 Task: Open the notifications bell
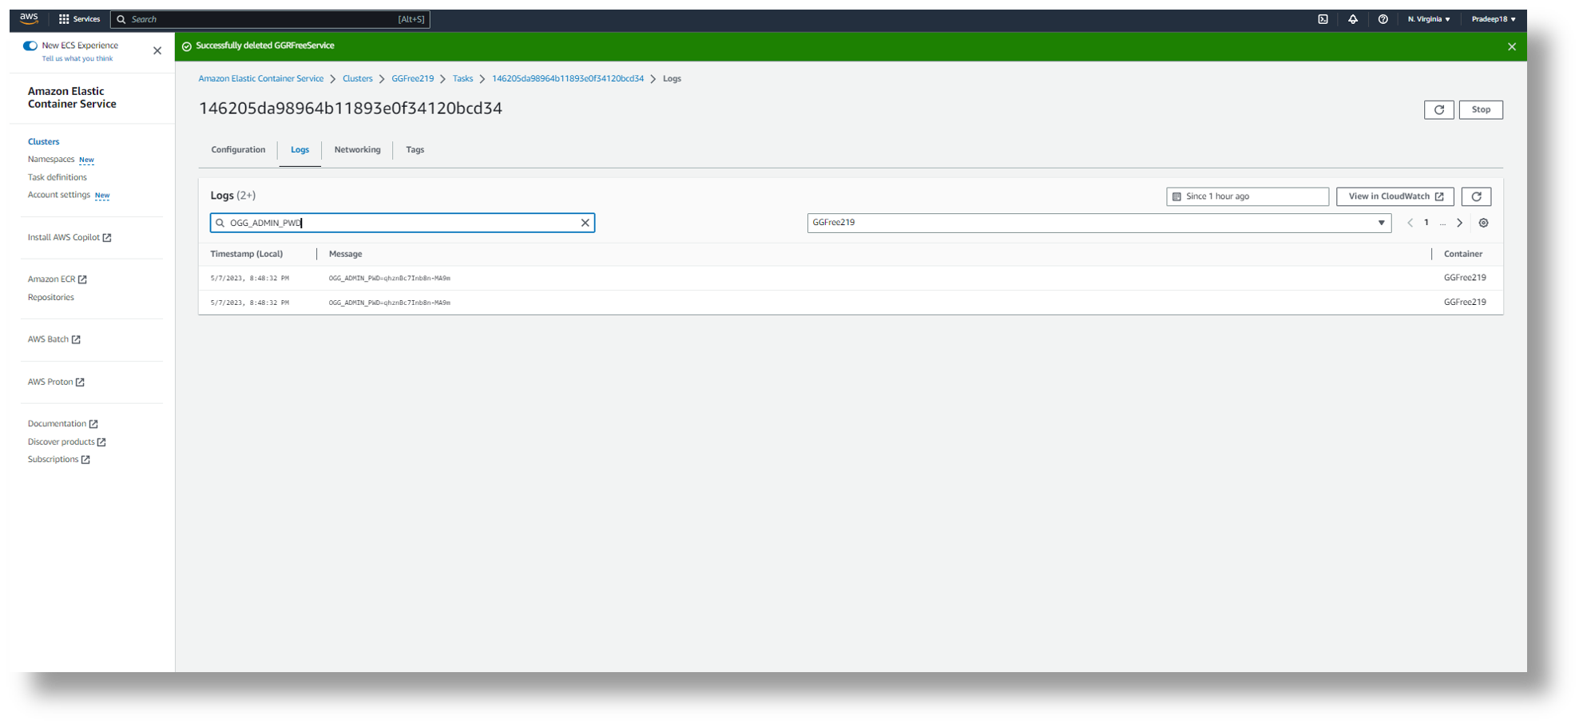tap(1353, 19)
